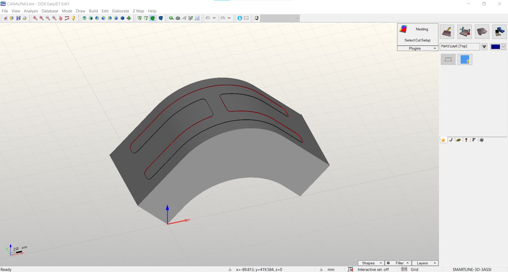Viewport: 508px width, 272px height.
Task: Click the computer and machine icon
Action: tap(499, 32)
